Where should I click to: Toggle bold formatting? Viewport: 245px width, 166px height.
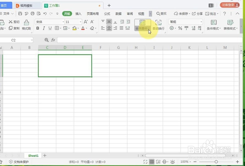click(38, 28)
